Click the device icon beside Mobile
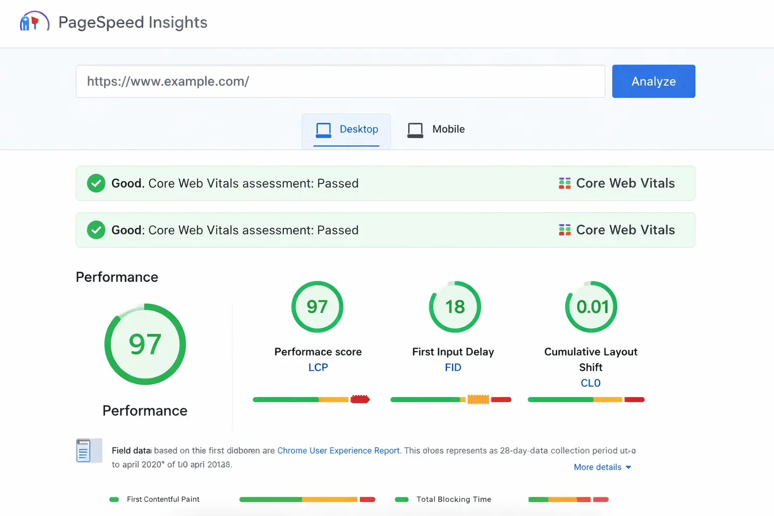 coord(415,130)
